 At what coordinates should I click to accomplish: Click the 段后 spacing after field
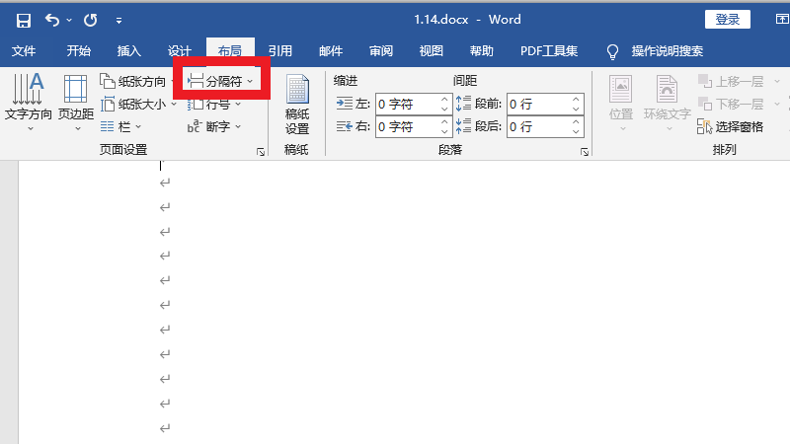point(538,127)
